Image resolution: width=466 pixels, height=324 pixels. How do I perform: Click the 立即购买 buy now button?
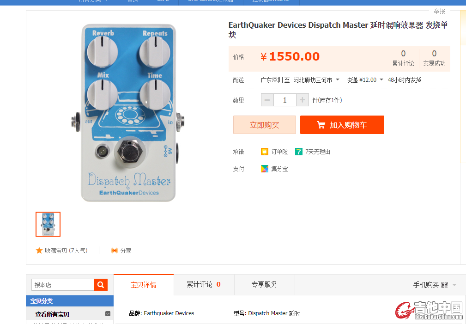tap(265, 125)
